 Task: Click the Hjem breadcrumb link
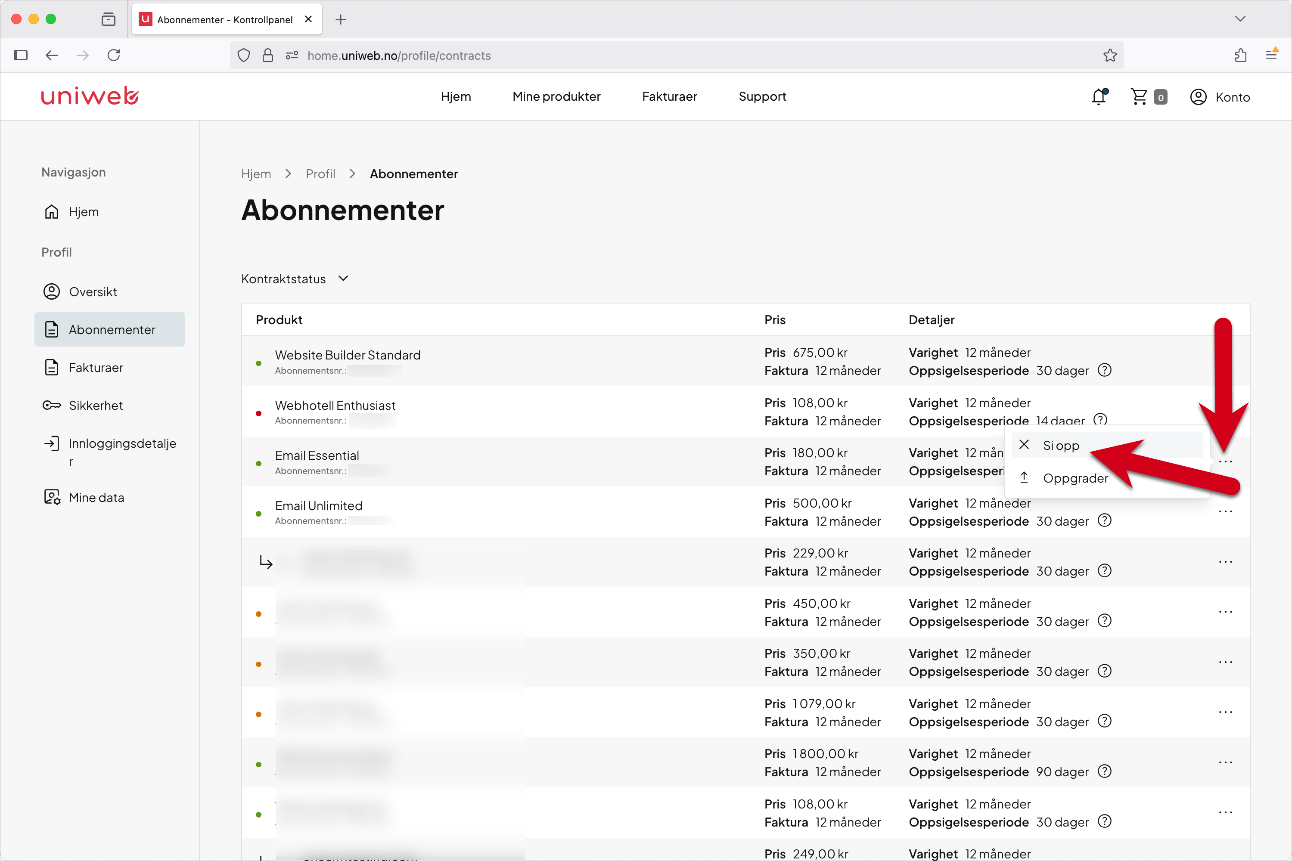pyautogui.click(x=256, y=174)
